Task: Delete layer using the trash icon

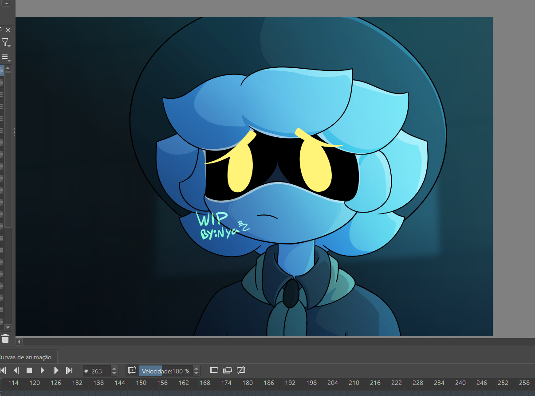Action: [x=5, y=339]
